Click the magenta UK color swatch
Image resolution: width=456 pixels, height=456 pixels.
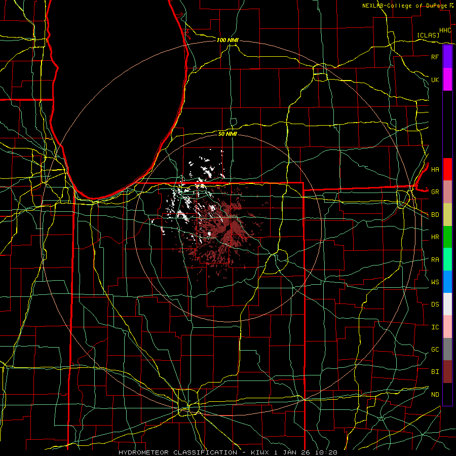[x=447, y=80]
